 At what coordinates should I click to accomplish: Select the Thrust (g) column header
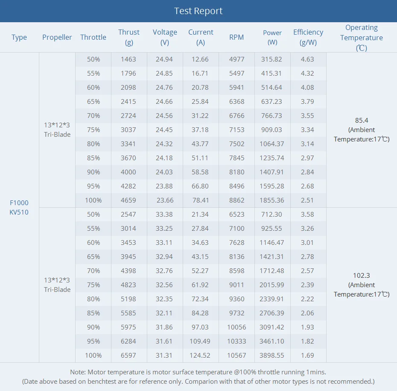pos(129,37)
